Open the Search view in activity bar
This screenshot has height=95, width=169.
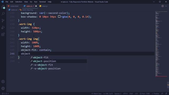[x=3, y=13]
